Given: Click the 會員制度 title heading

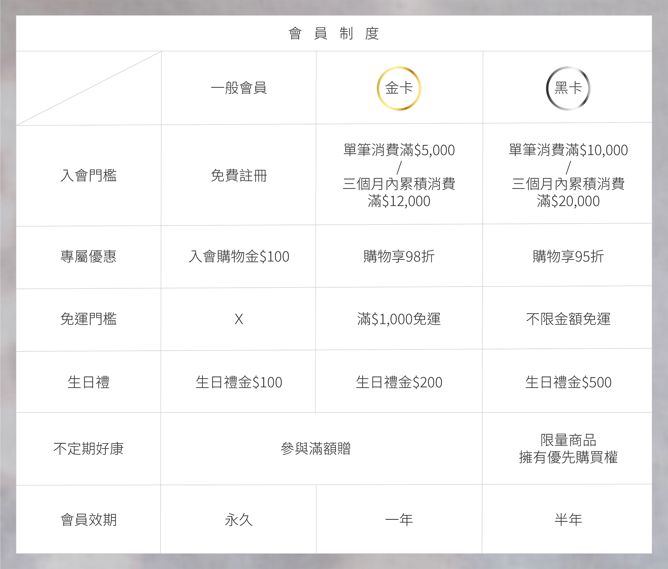Looking at the screenshot, I should 334,33.
